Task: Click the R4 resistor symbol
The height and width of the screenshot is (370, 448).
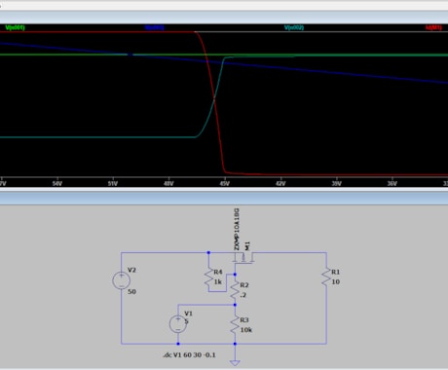Action: click(x=208, y=277)
